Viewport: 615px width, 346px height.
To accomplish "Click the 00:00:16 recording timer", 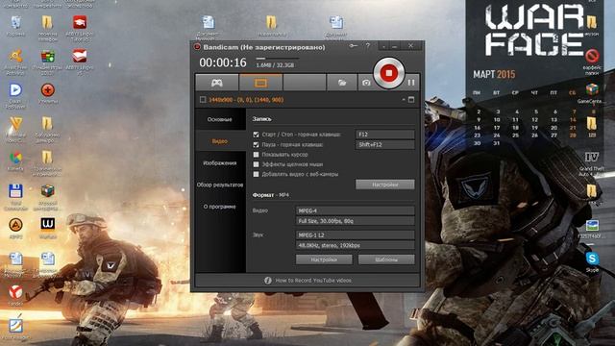I will (x=223, y=62).
